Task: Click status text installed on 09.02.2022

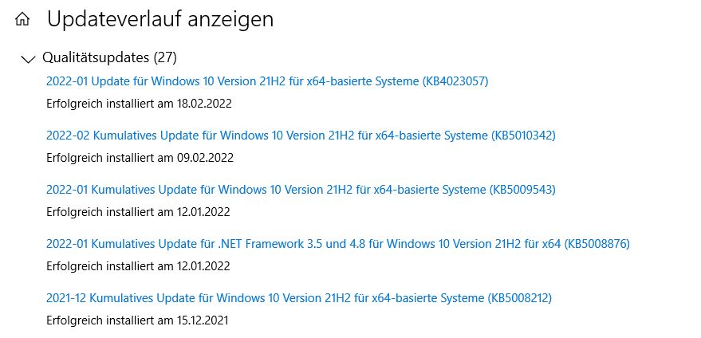Action: (x=140, y=158)
